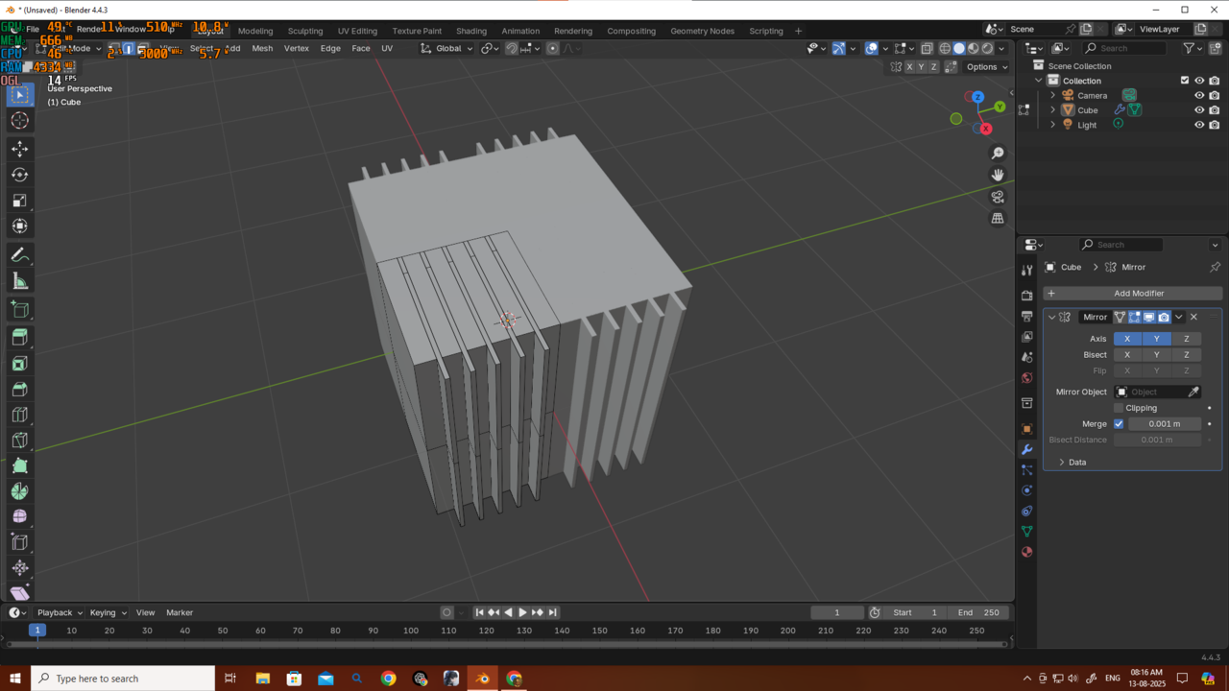Select the Rotate tool in left toolbar
Viewport: 1229px width, 691px height.
coord(19,175)
